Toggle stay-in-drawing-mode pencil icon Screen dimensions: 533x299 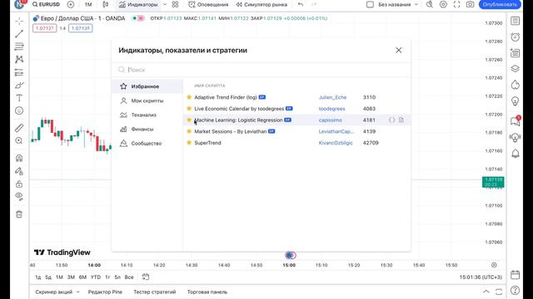click(19, 171)
